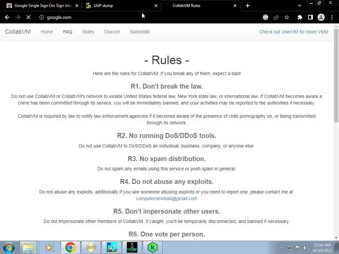
Task: Click the page's vertical scrollbar thumb
Action: coord(336,76)
